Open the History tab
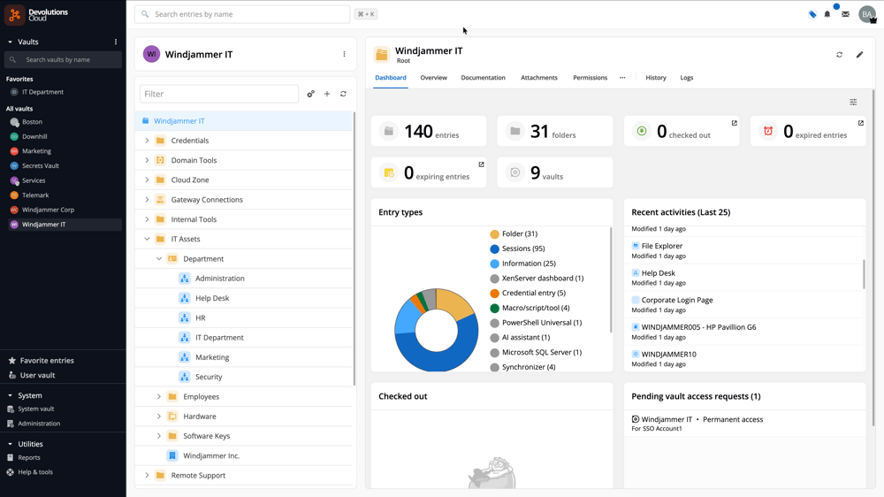The image size is (884, 497). pyautogui.click(x=656, y=78)
